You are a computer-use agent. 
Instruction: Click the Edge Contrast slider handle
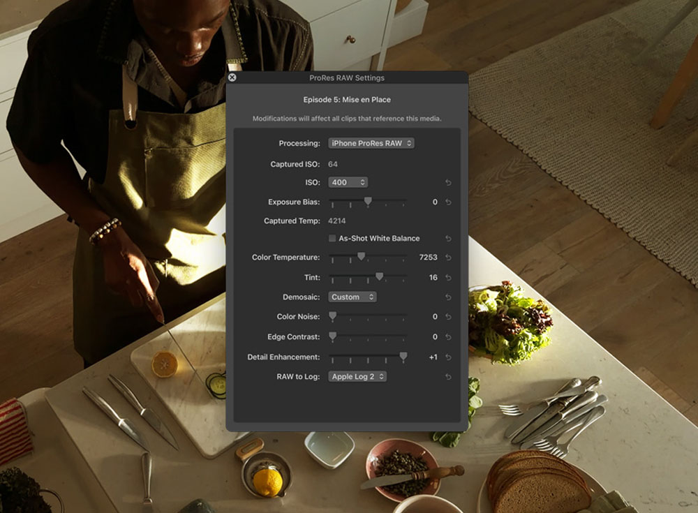click(x=332, y=336)
